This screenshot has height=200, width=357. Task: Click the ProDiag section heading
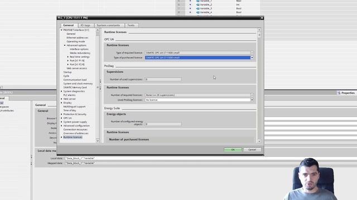(109, 66)
